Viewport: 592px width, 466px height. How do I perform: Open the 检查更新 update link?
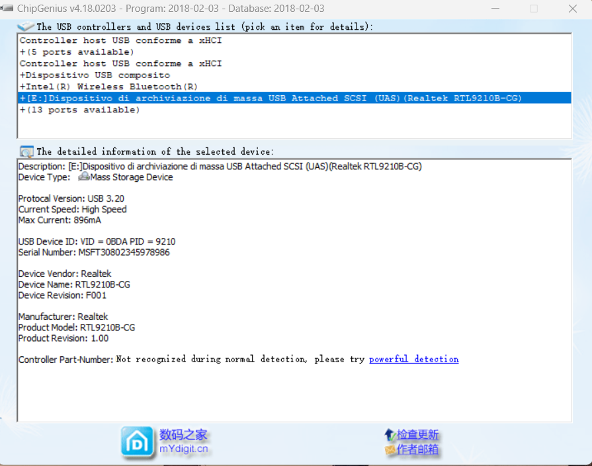pyautogui.click(x=417, y=434)
